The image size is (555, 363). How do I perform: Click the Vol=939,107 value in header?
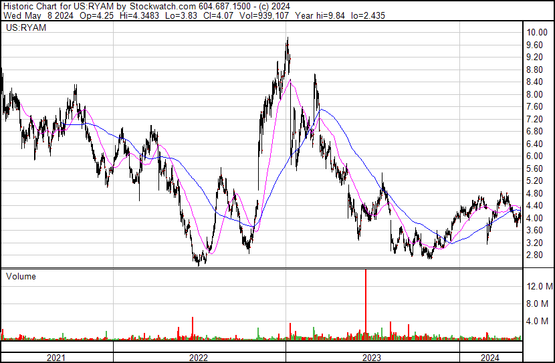point(264,15)
